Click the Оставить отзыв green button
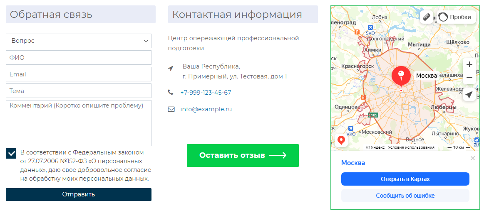Screen dimensions: 489x218 (x=243, y=155)
